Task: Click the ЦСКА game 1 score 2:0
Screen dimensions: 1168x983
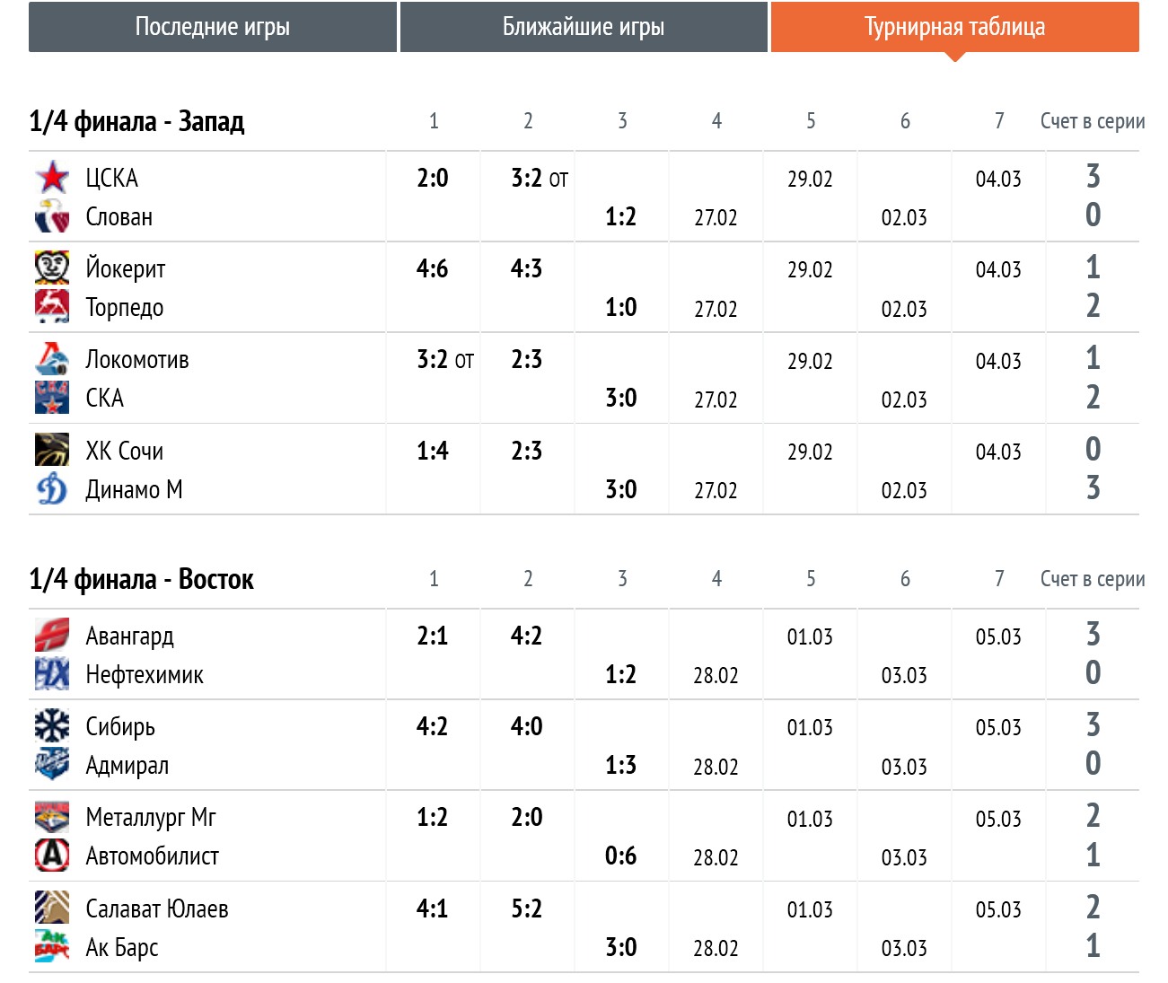Action: click(433, 179)
